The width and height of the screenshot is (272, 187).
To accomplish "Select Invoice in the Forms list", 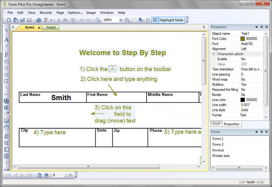I will 218,150.
